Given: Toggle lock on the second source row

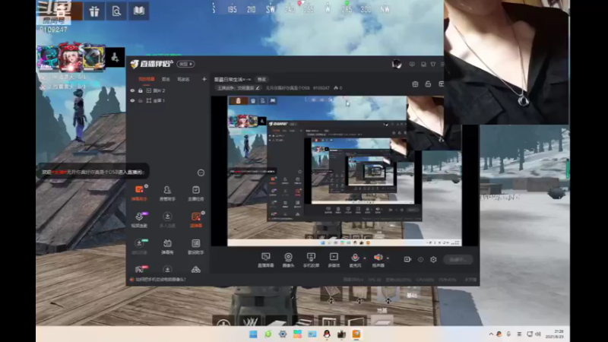Looking at the screenshot, I should coord(141,101).
